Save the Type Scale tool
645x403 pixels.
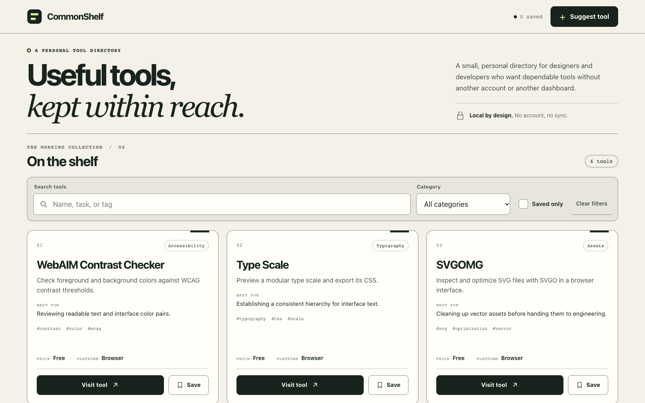(388, 385)
